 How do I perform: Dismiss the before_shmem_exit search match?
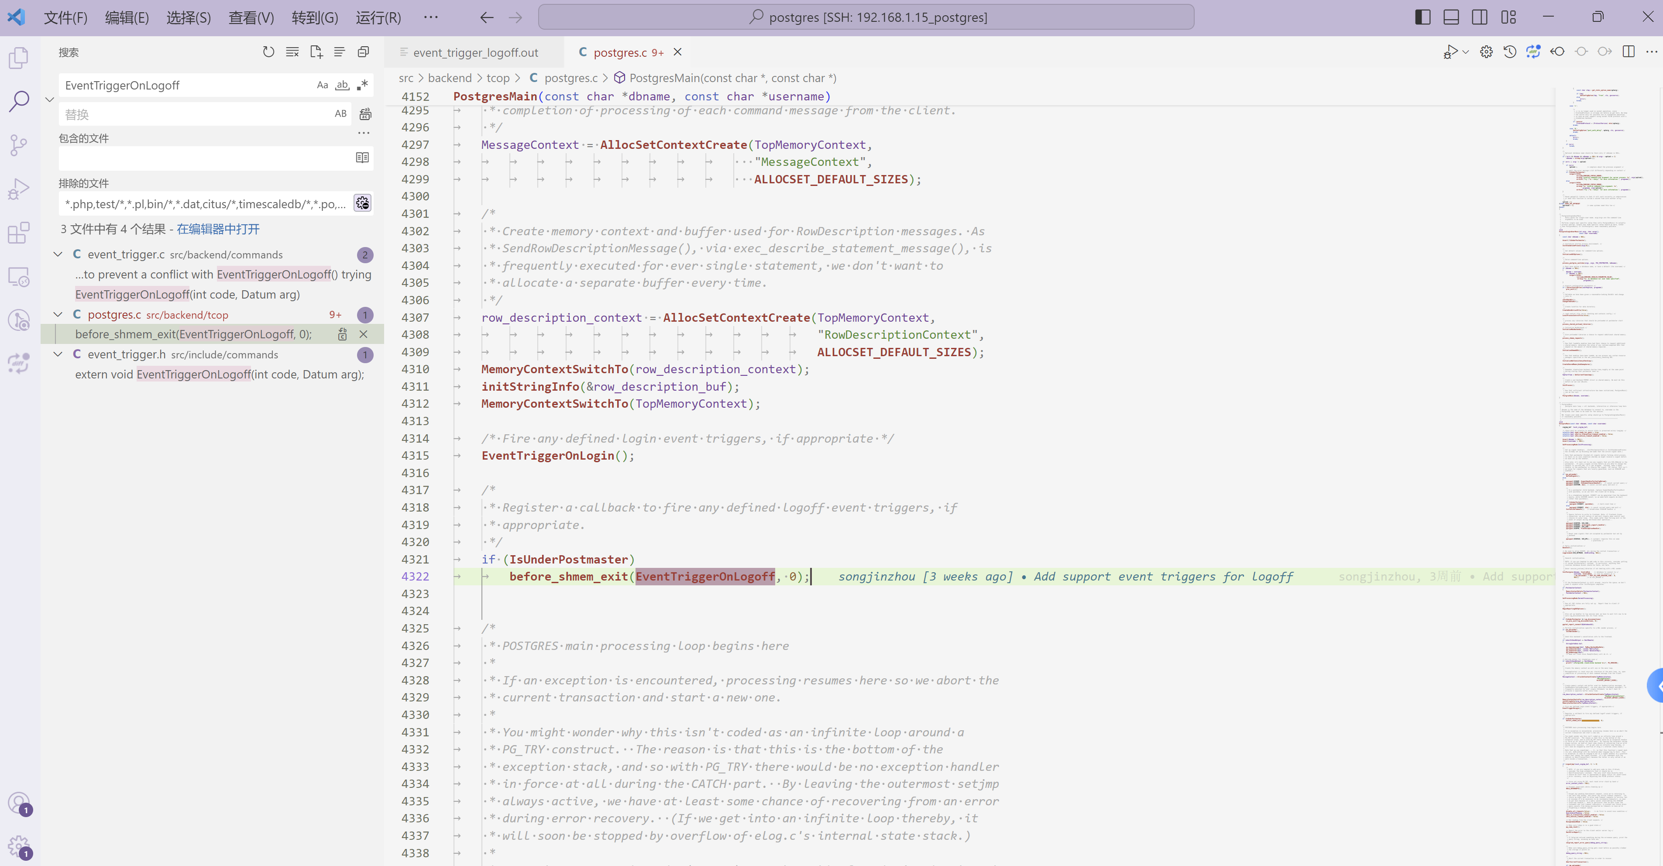364,334
